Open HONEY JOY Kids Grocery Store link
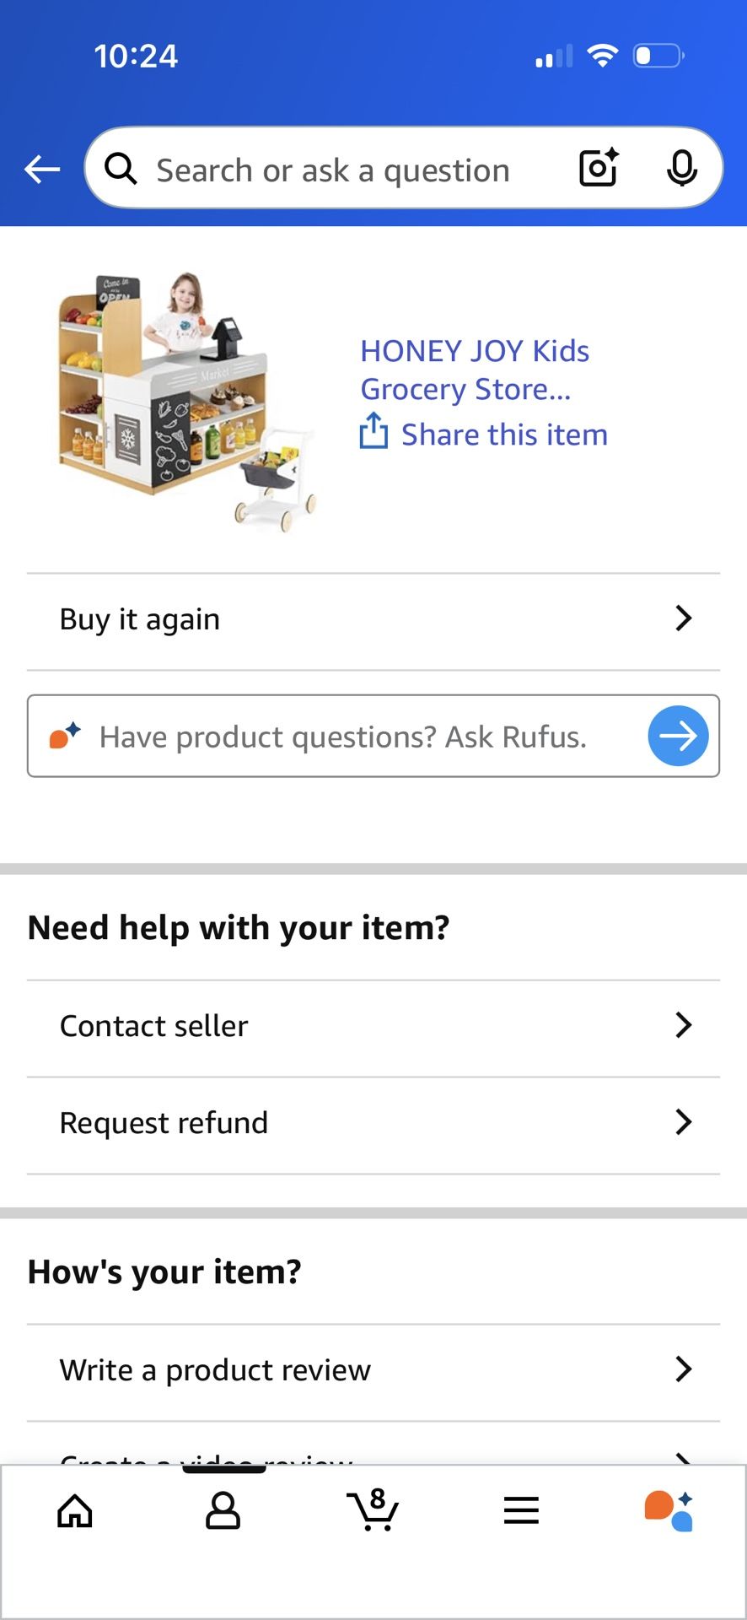This screenshot has width=747, height=1620. coord(474,370)
